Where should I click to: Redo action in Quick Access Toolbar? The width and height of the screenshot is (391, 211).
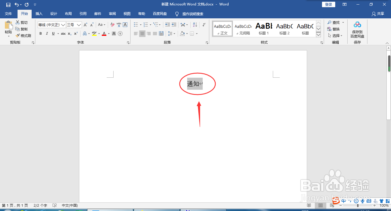(x=27, y=5)
